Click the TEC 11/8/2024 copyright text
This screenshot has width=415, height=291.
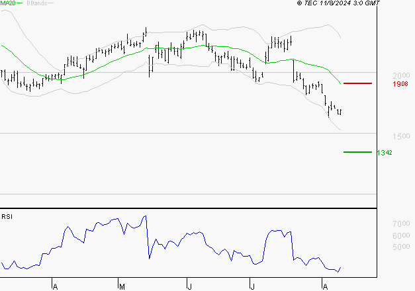[x=338, y=3]
